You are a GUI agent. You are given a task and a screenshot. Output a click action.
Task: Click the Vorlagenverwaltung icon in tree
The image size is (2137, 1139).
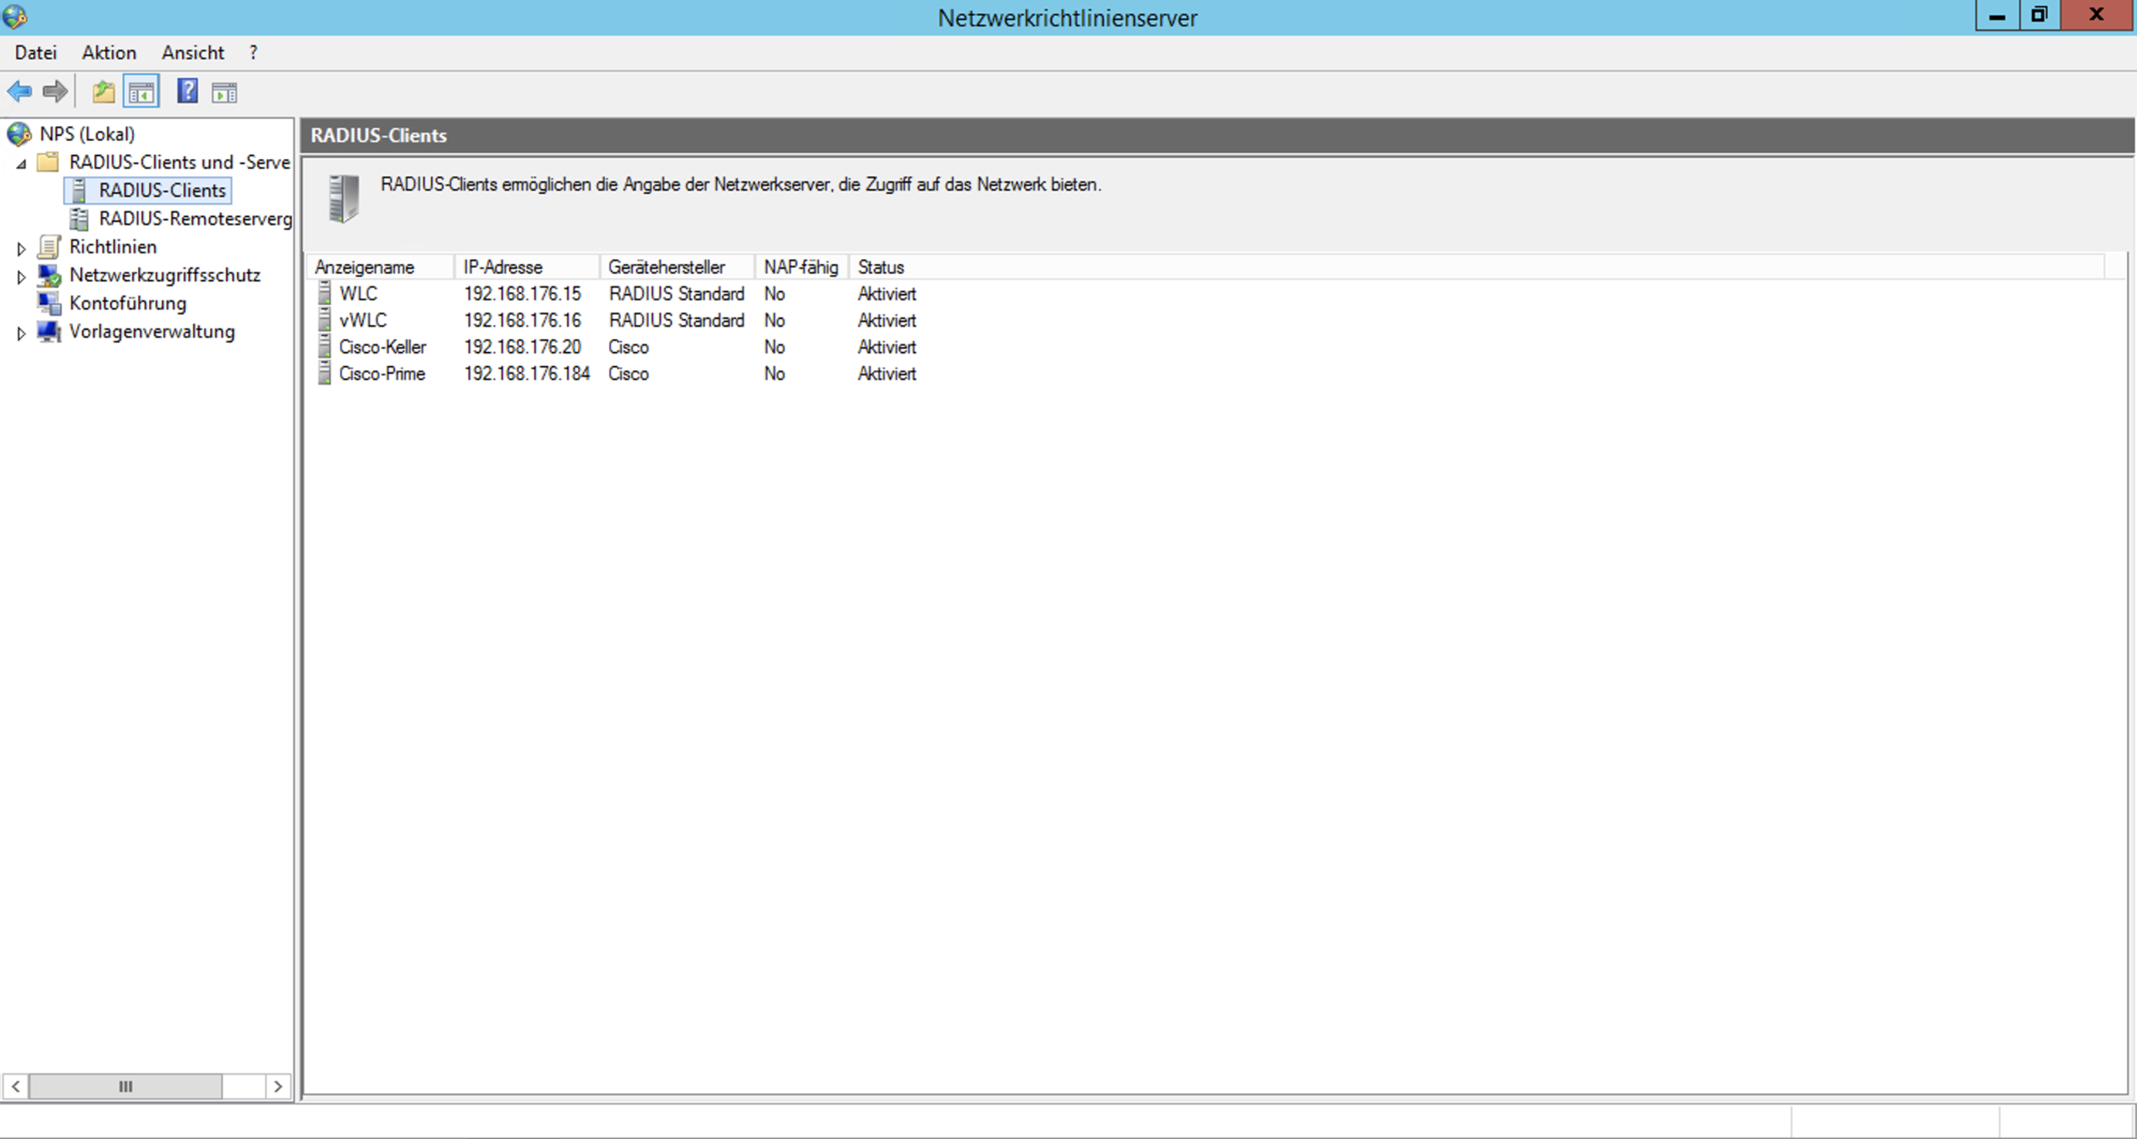point(50,331)
